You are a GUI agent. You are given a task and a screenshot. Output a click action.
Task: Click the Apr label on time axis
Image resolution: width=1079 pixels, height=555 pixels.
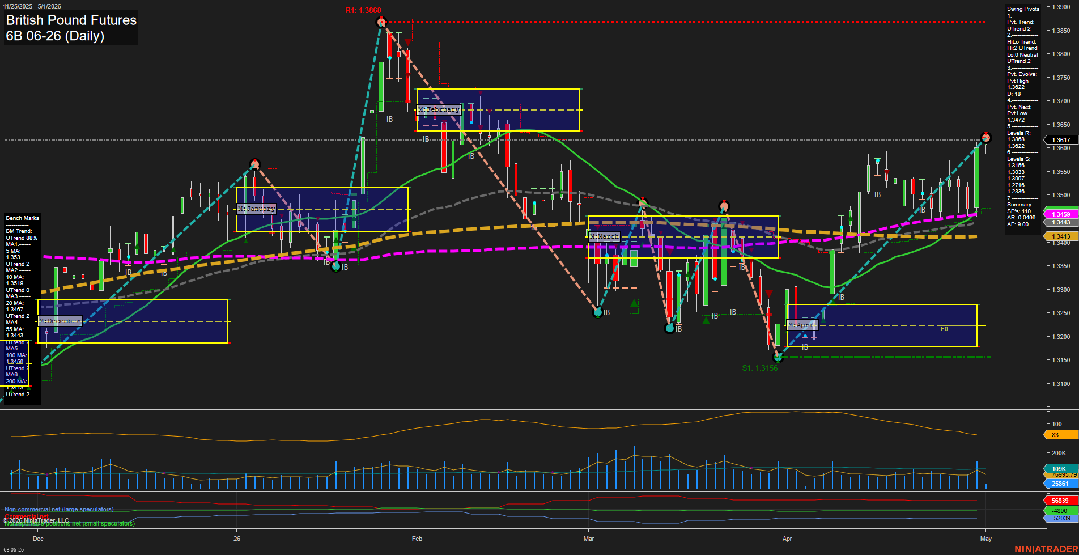click(787, 539)
